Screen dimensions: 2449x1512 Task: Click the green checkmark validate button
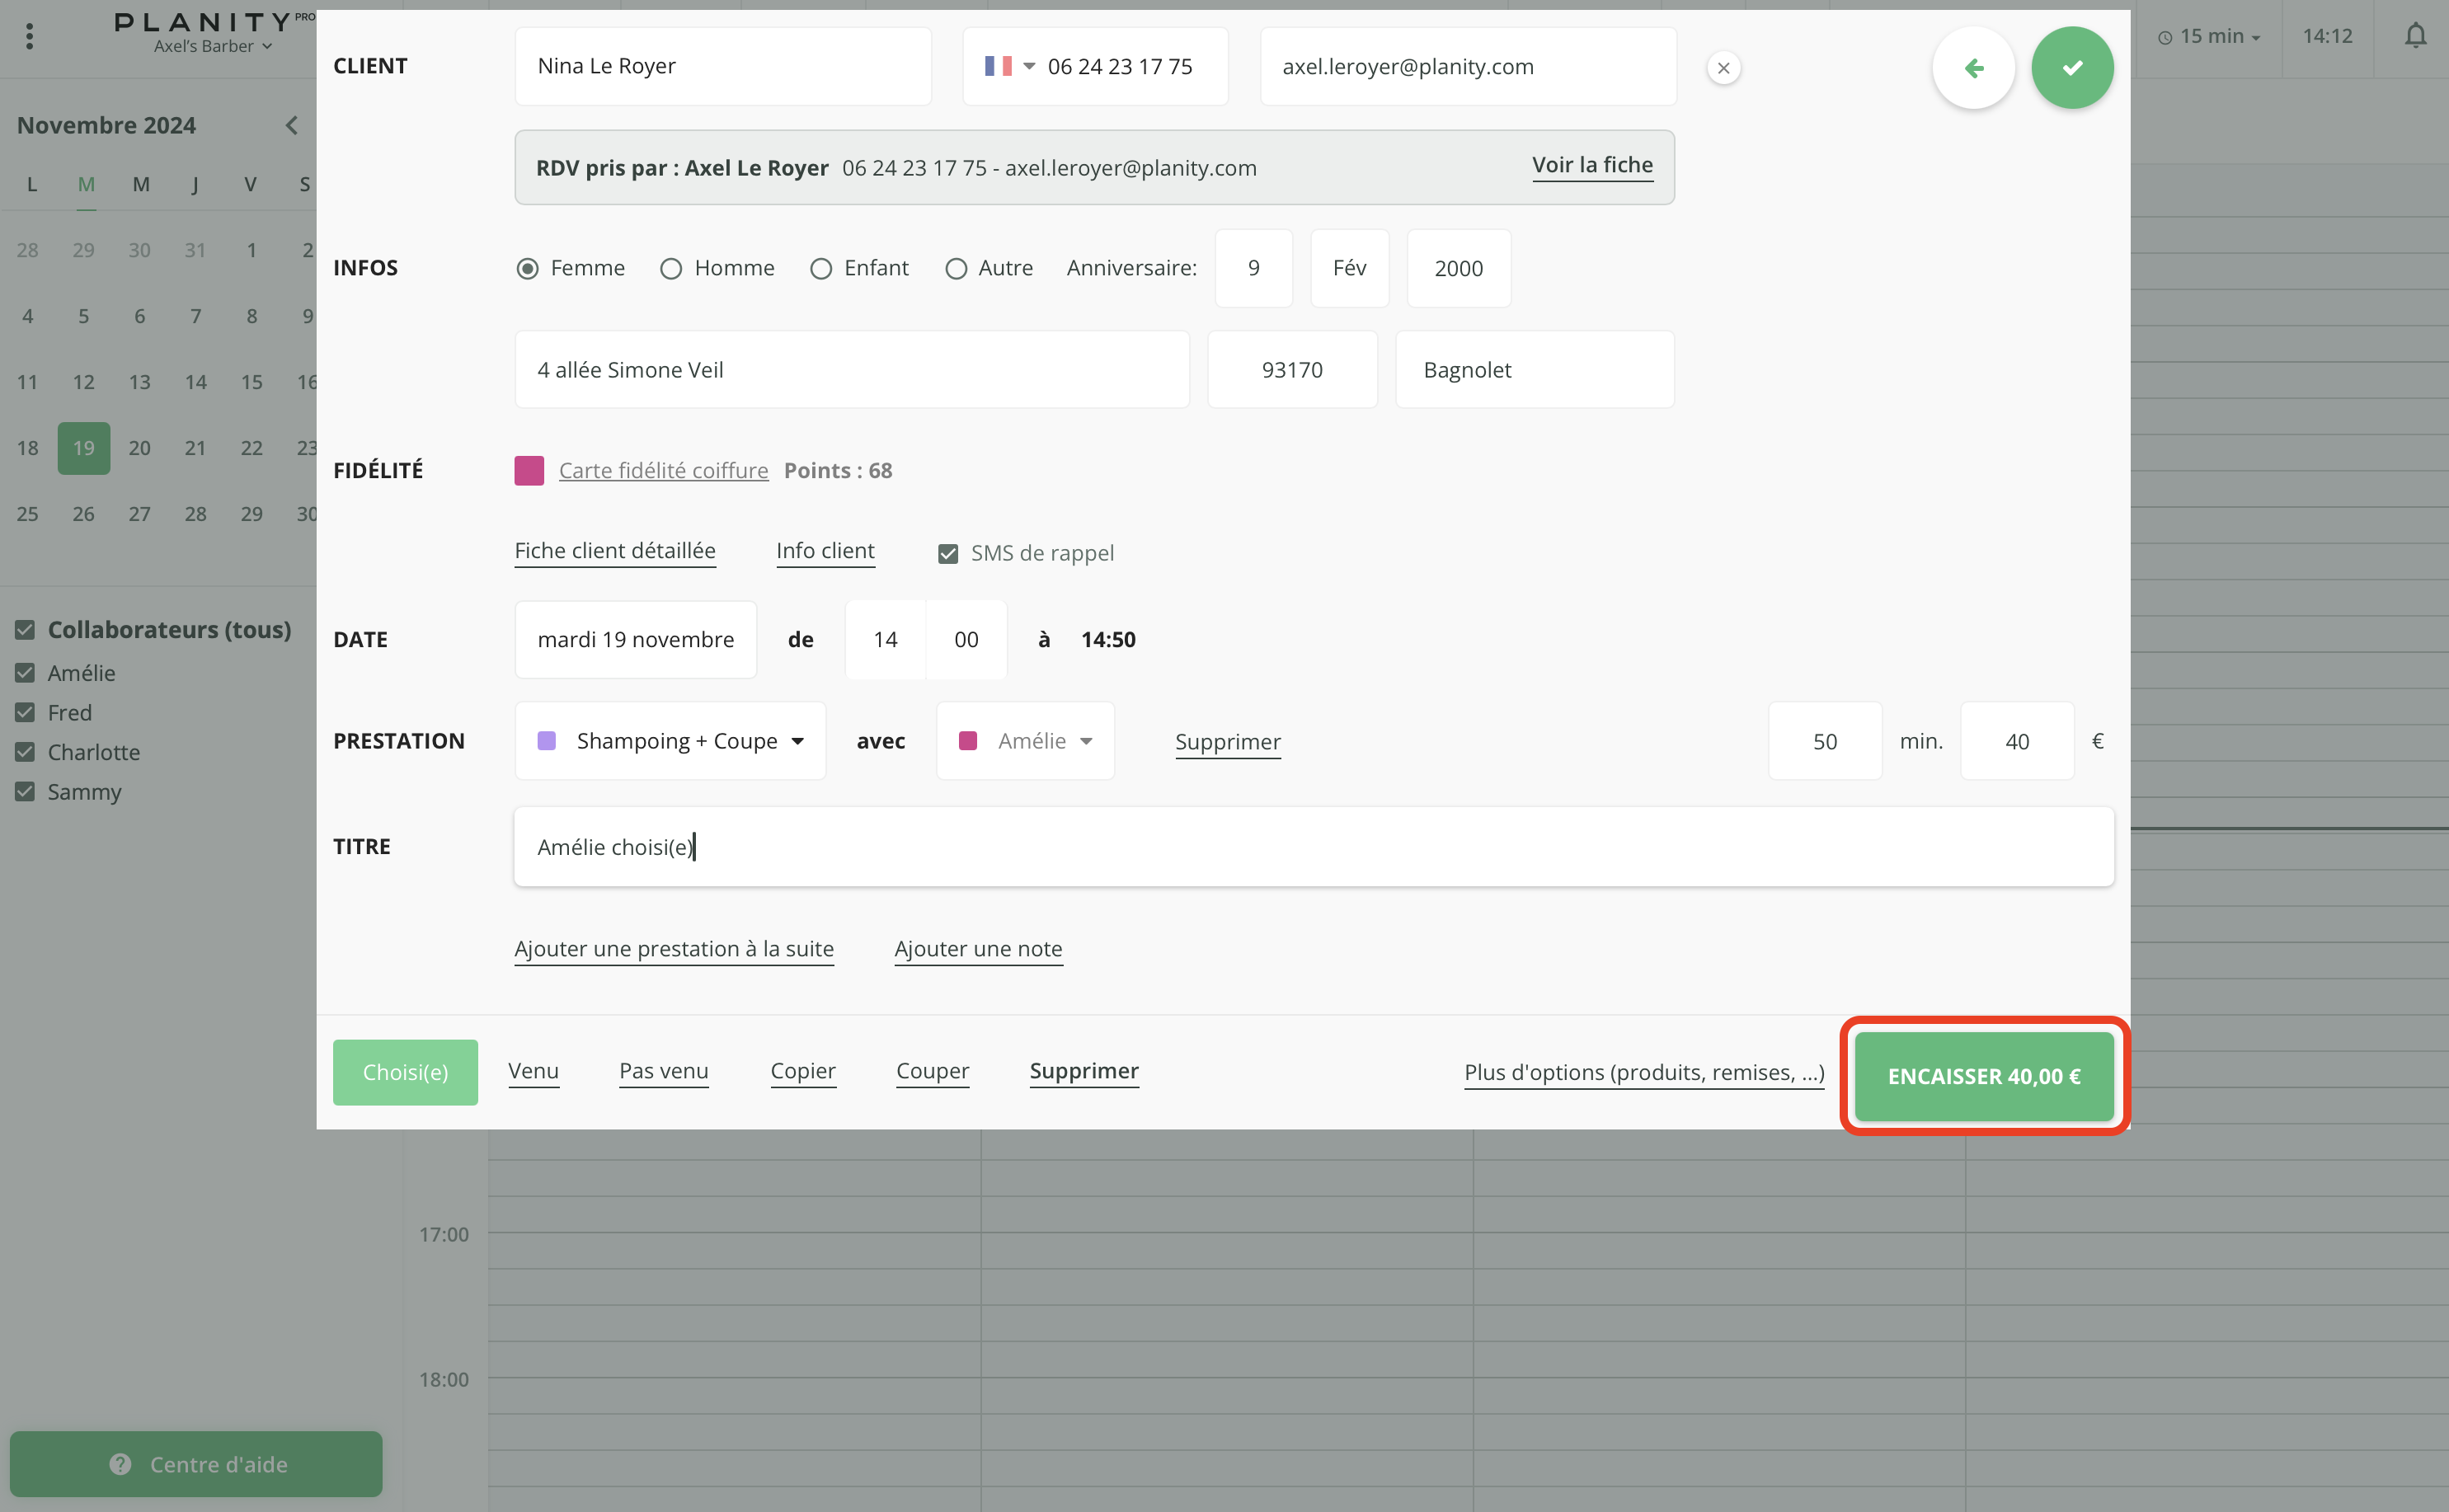click(2071, 68)
